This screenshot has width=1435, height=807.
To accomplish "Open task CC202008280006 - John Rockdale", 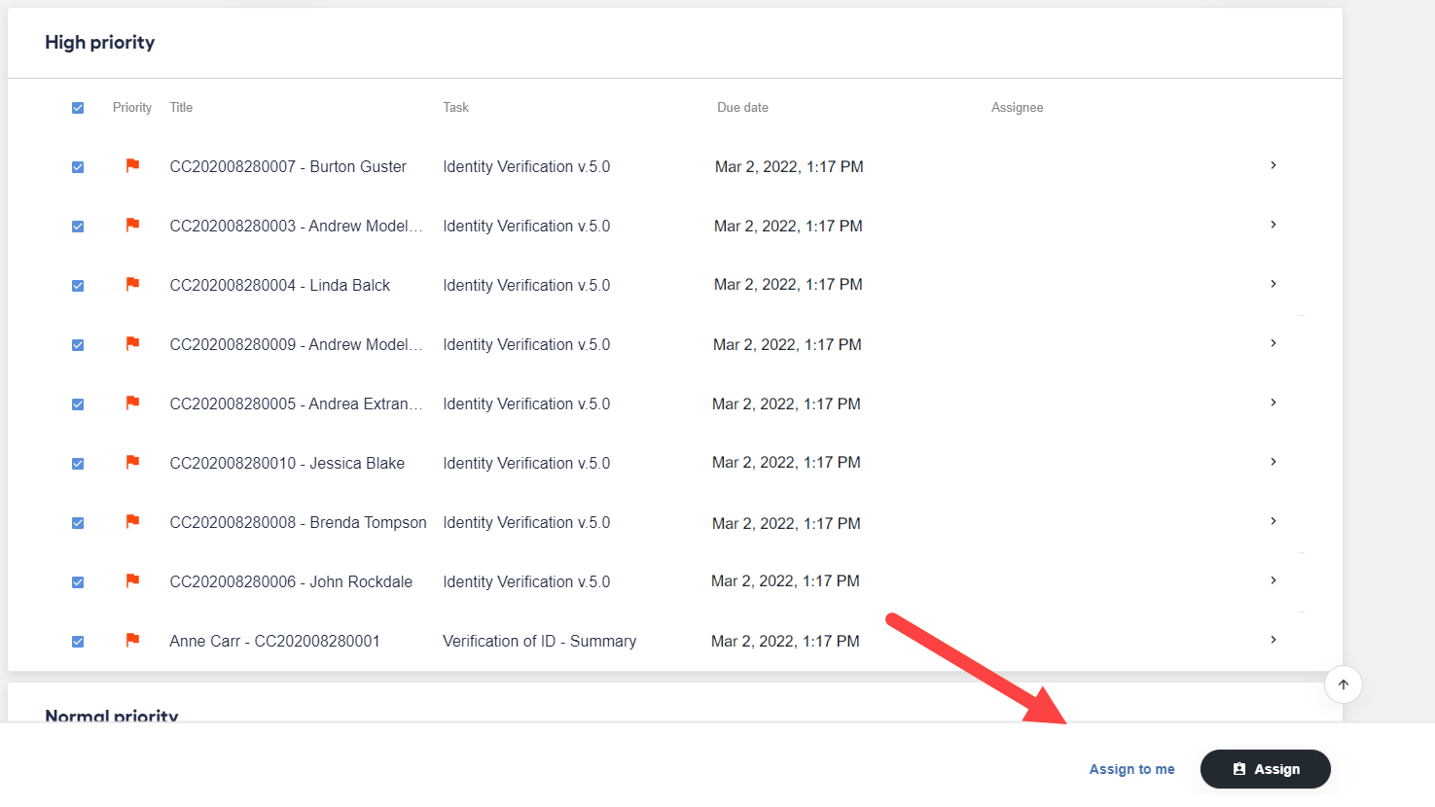I will [x=291, y=582].
